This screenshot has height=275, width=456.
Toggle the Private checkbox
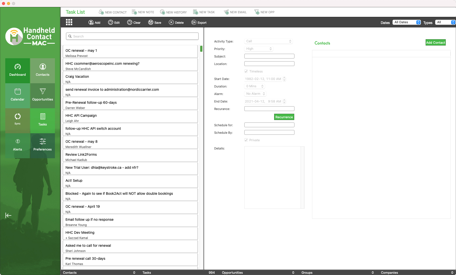pos(246,140)
